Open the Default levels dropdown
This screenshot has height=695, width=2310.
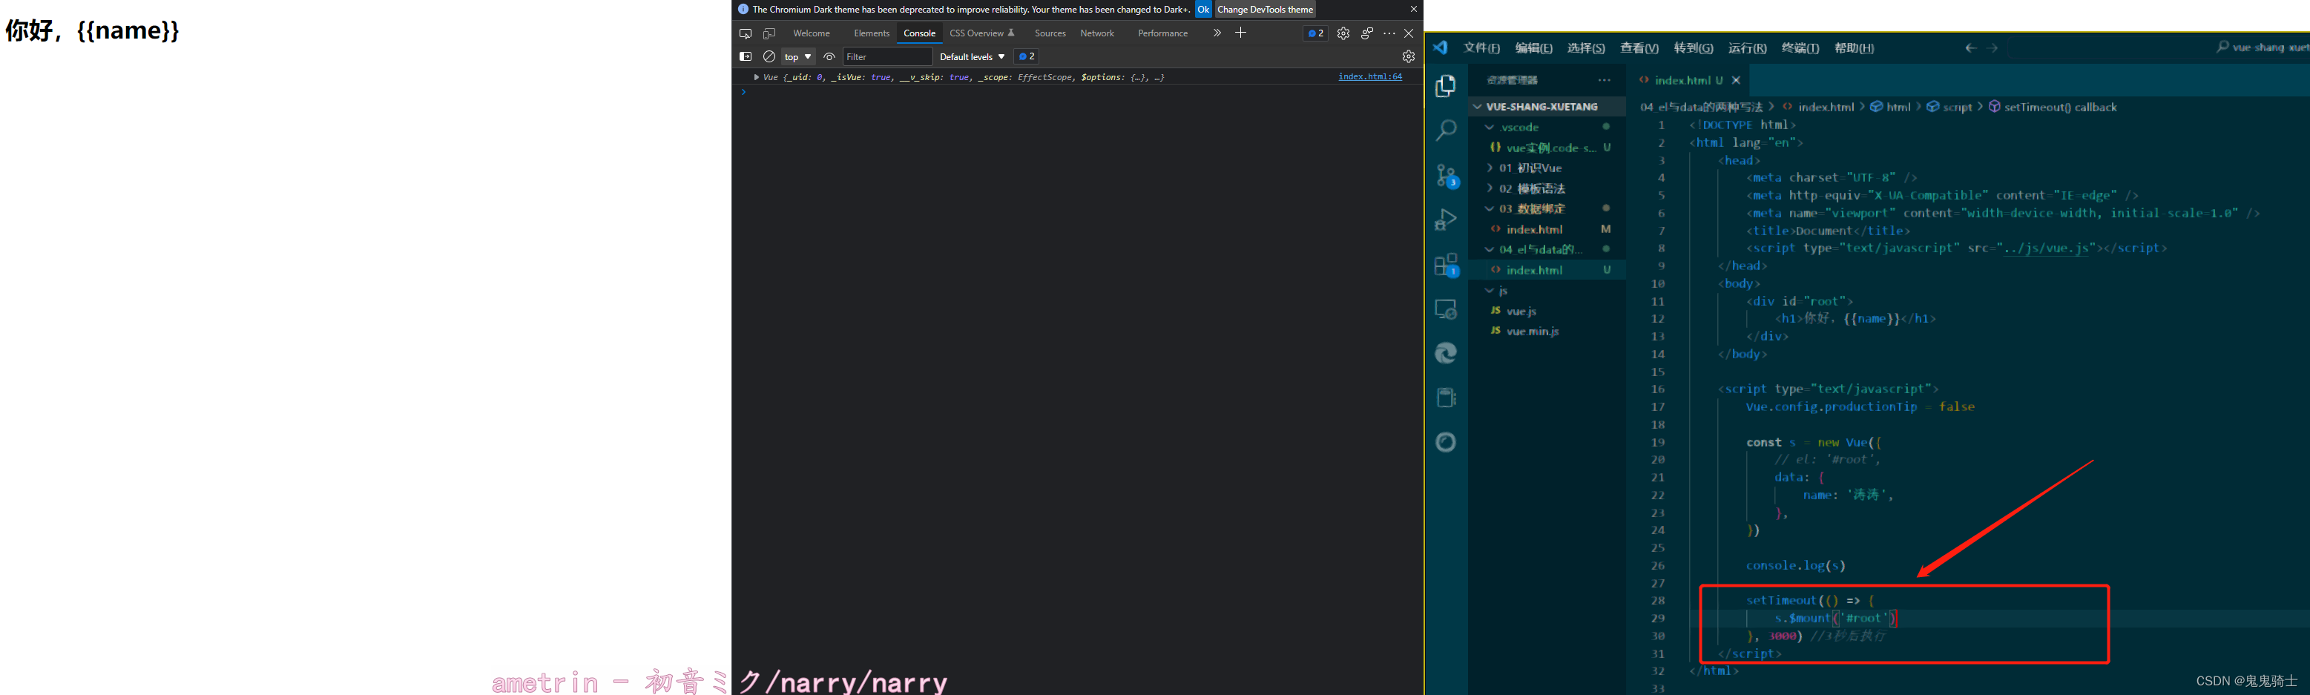point(971,56)
